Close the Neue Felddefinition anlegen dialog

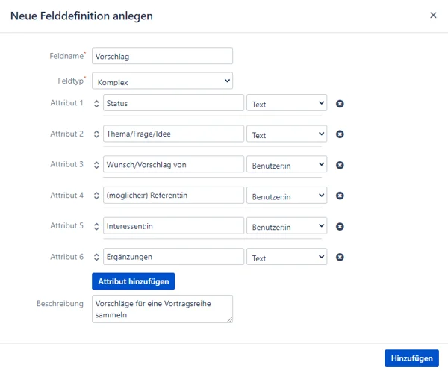tap(433, 15)
